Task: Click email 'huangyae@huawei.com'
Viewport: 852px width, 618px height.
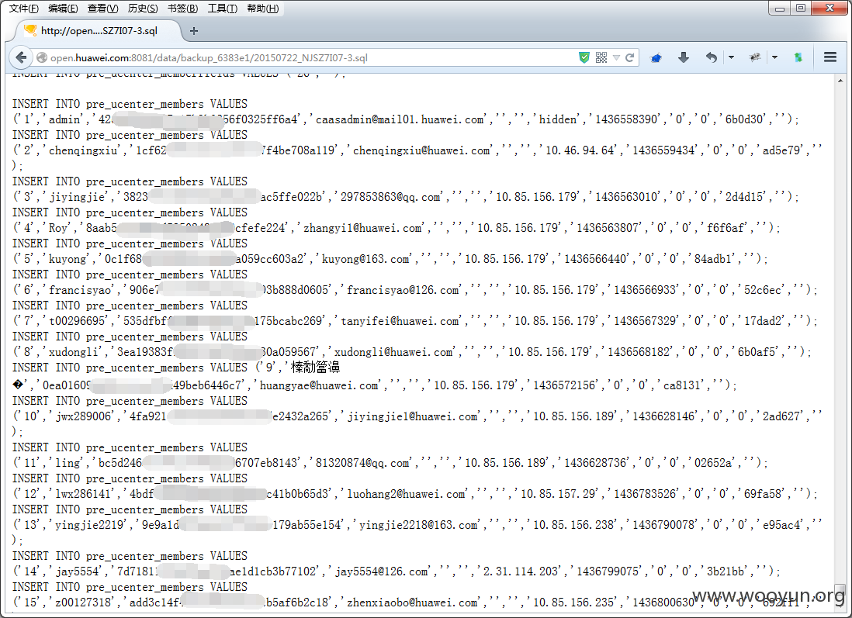Action: pyautogui.click(x=319, y=385)
